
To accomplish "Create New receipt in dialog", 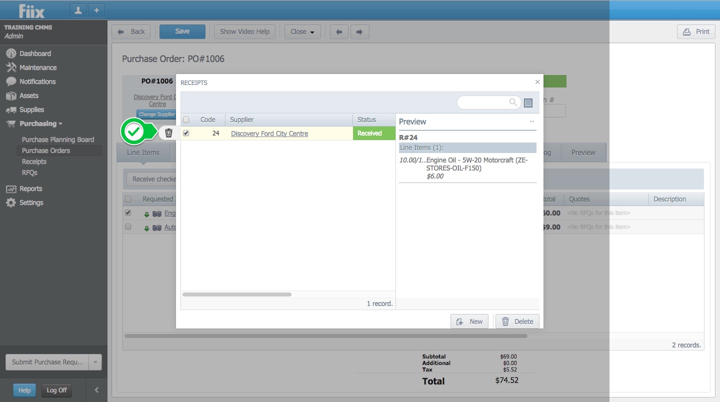I will [x=469, y=321].
